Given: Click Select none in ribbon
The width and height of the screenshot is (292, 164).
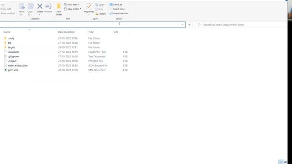Looking at the screenshot, I should click(117, 9).
